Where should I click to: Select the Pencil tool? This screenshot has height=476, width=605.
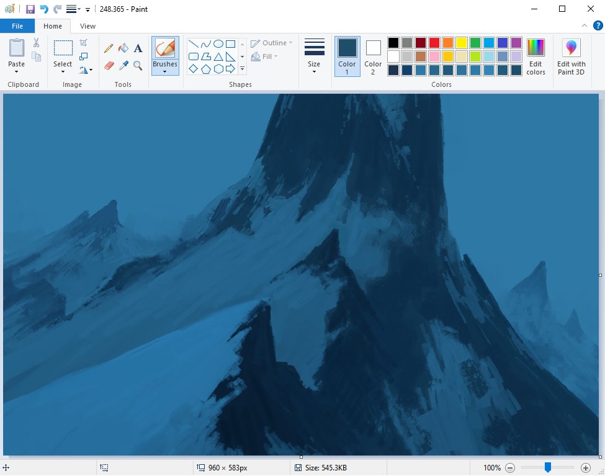point(109,48)
